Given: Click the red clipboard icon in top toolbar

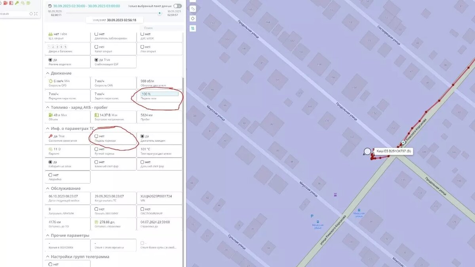Looking at the screenshot, I should point(11,3).
